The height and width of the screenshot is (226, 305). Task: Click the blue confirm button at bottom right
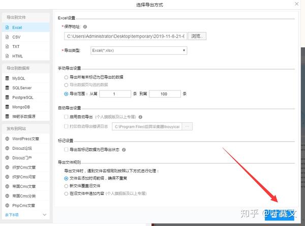pyautogui.click(x=279, y=215)
